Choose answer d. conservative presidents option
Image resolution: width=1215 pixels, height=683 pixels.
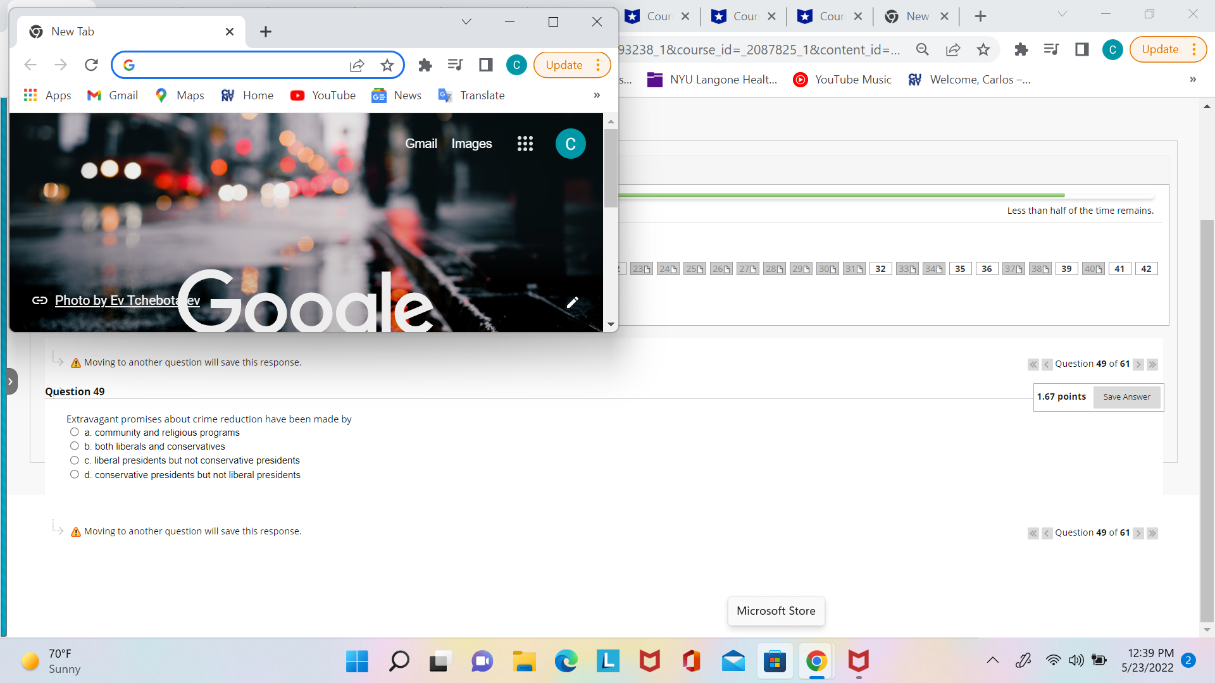[75, 474]
